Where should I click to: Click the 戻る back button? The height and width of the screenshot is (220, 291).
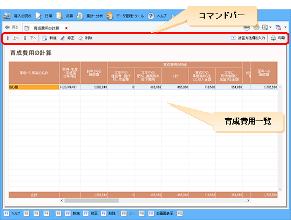point(12,27)
